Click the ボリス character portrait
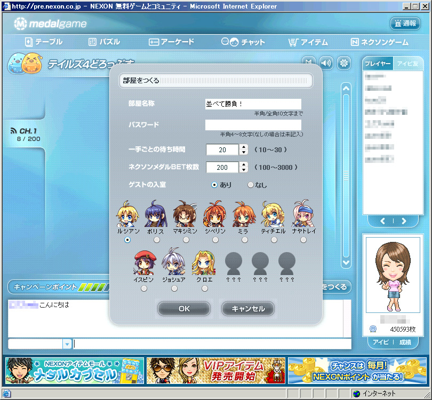 pos(156,214)
